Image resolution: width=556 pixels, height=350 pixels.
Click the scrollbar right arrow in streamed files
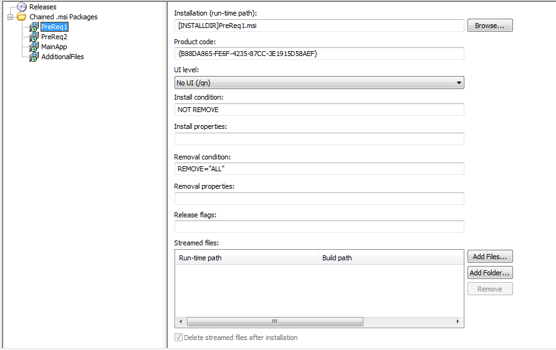tap(458, 322)
